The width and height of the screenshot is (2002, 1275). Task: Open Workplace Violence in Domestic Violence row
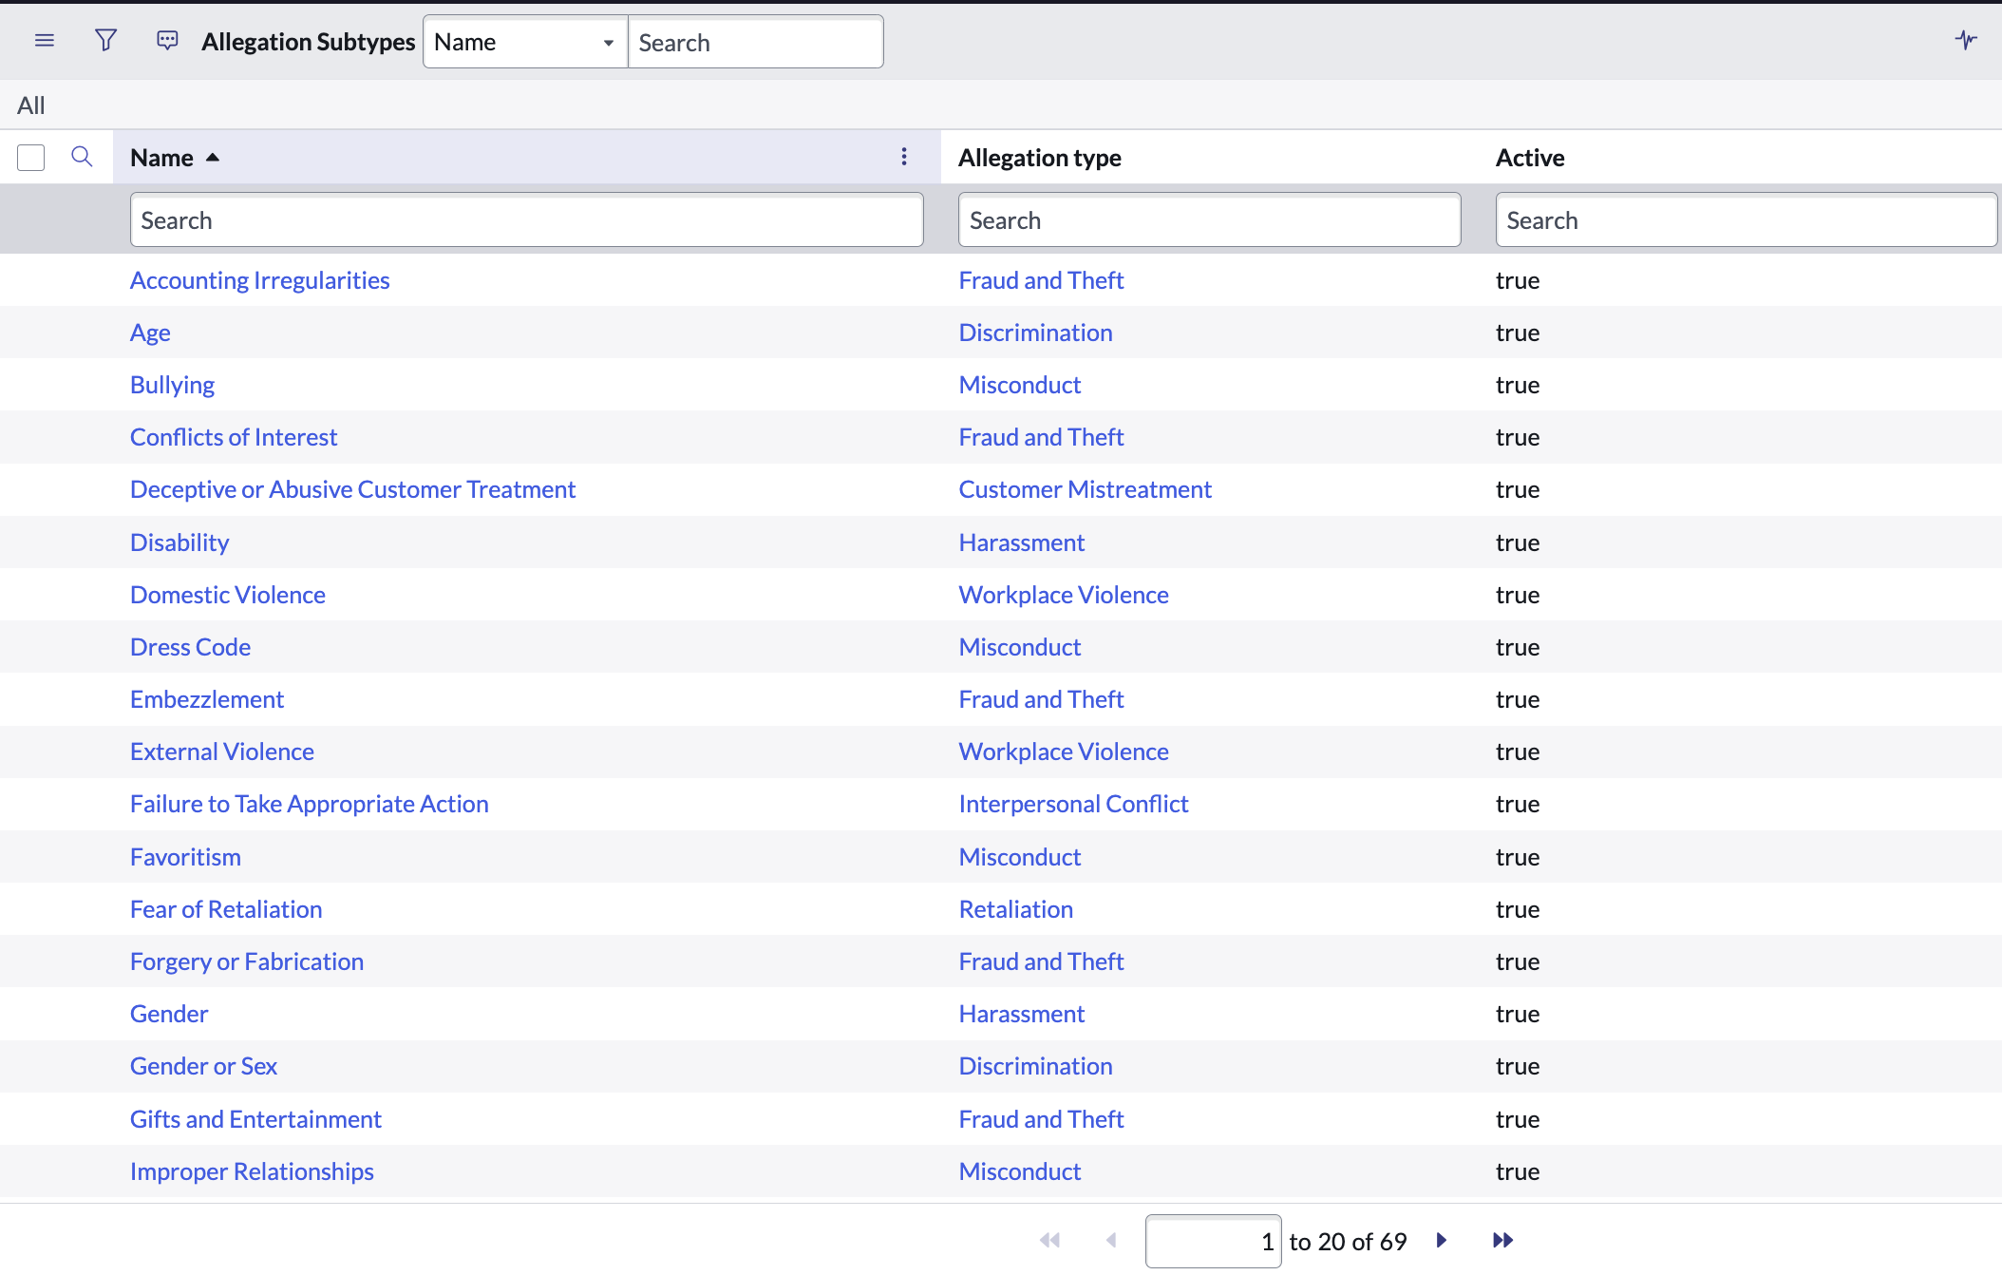[x=1064, y=595]
